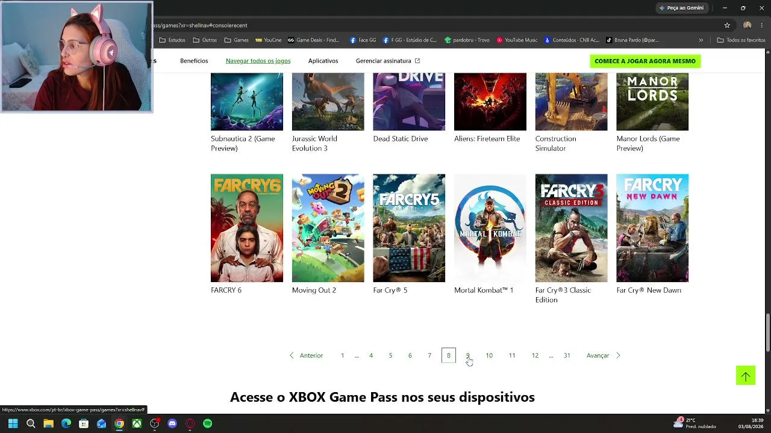This screenshot has height=433, width=771.
Task: Click the Peça ao Gemini button
Action: pyautogui.click(x=681, y=8)
